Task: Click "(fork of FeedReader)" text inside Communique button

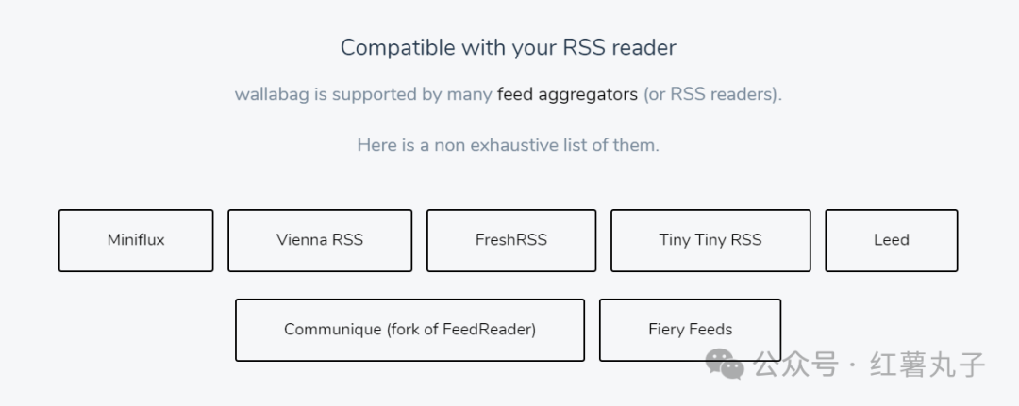Action: pyautogui.click(x=461, y=330)
